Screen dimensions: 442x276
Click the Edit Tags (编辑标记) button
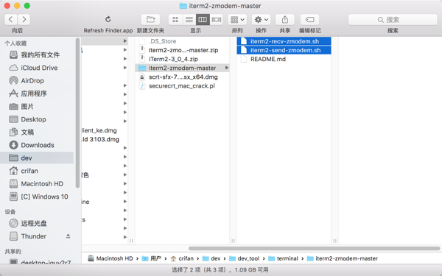tap(310, 19)
